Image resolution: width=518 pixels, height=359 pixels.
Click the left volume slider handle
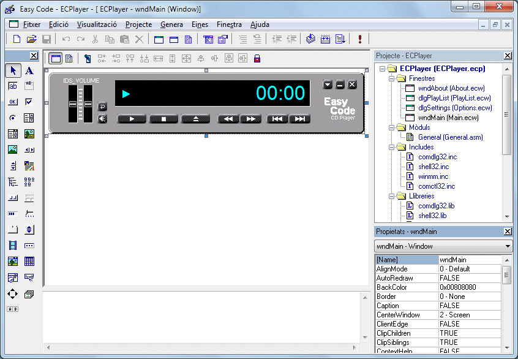tap(73, 104)
